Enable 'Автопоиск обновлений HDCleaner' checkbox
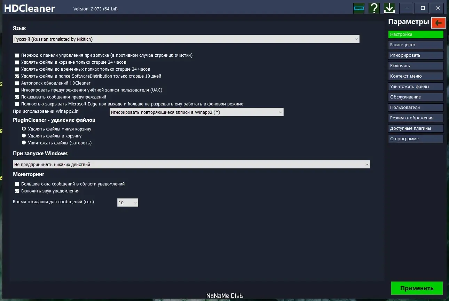The image size is (449, 301). pos(17,83)
